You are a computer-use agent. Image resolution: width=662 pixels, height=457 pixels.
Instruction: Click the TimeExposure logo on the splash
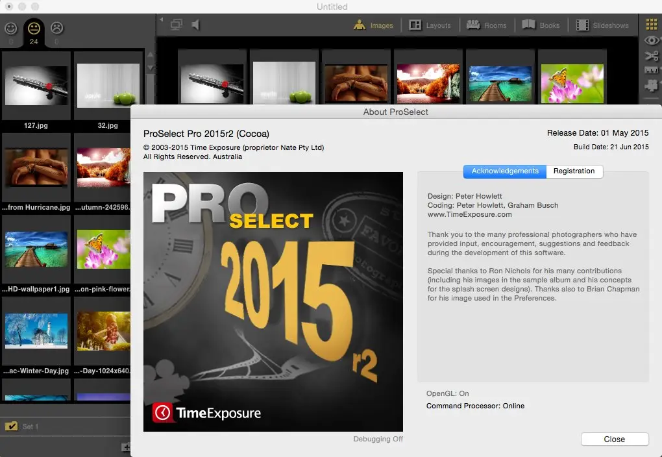(206, 413)
